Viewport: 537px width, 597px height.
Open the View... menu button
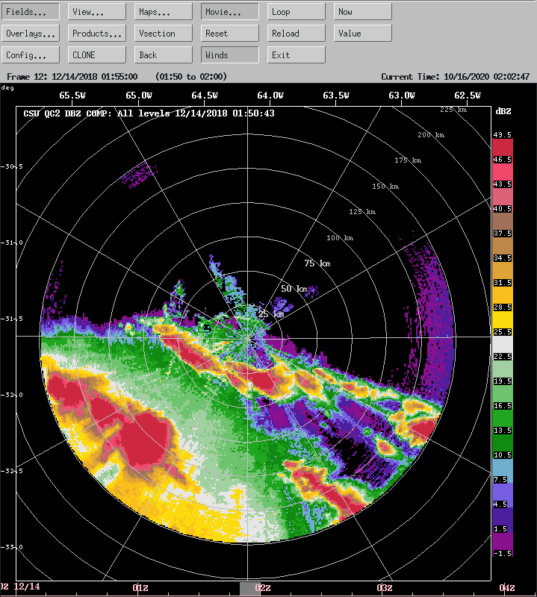(x=97, y=12)
